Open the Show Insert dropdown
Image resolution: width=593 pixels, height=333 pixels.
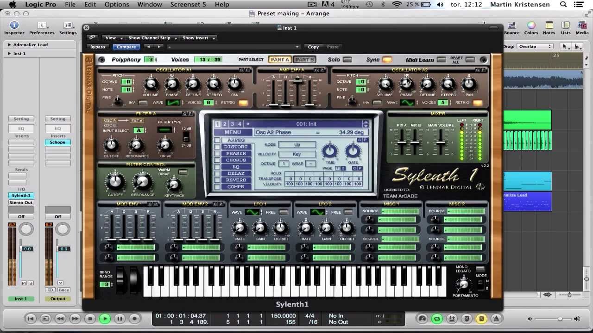pos(199,37)
